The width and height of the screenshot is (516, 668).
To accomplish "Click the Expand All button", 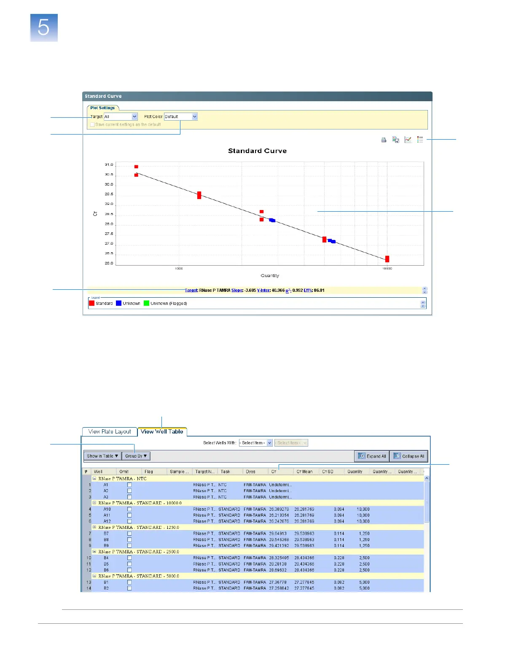I will click(x=372, y=456).
